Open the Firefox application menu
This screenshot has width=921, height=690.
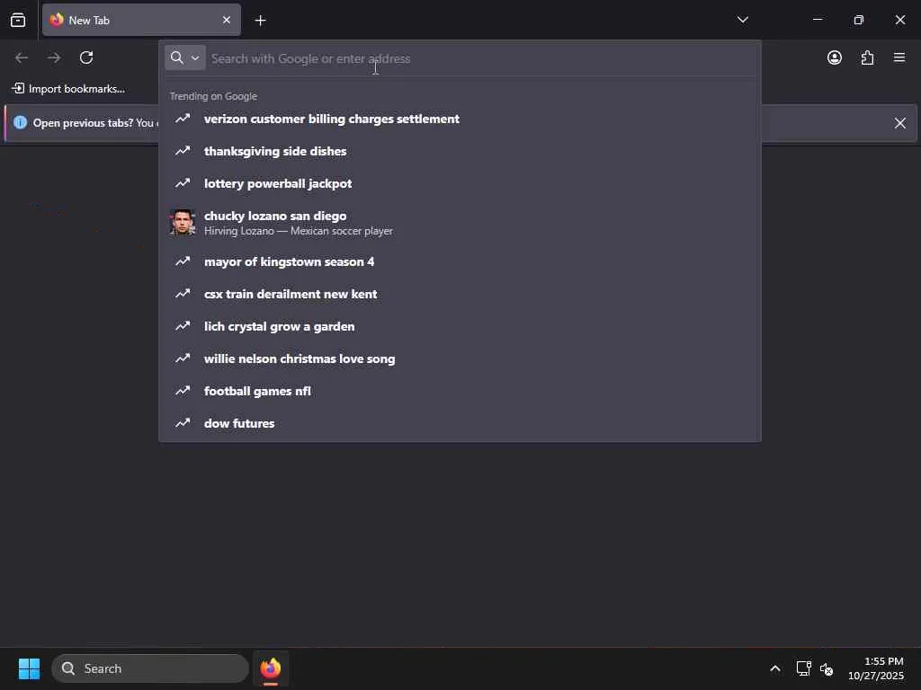coord(899,57)
